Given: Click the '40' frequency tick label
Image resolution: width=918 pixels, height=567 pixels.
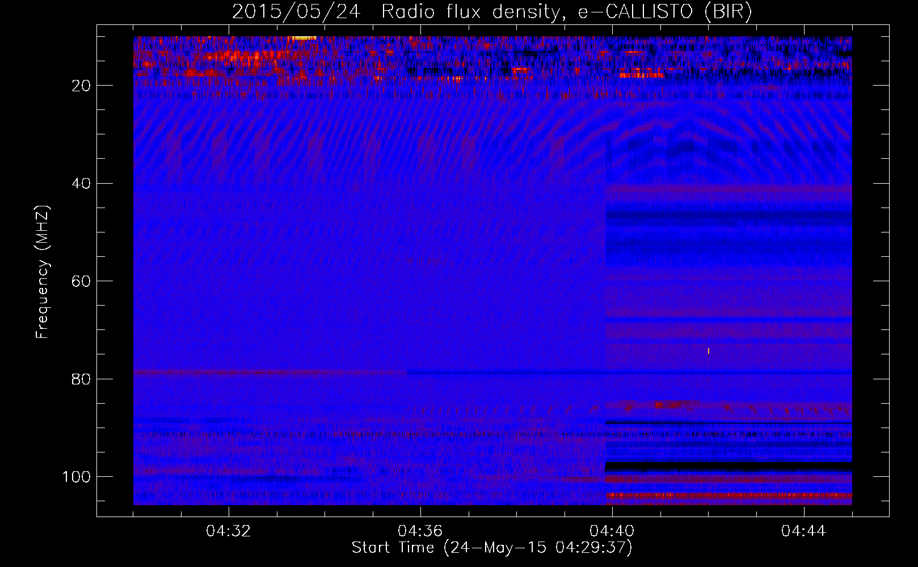Looking at the screenshot, I should coord(82,184).
